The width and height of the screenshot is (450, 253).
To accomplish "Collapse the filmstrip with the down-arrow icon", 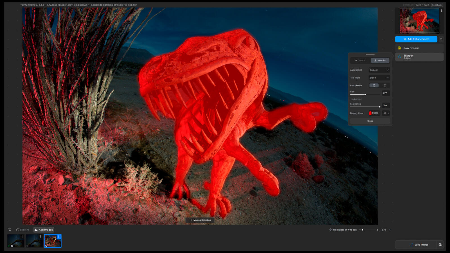I will 10,230.
